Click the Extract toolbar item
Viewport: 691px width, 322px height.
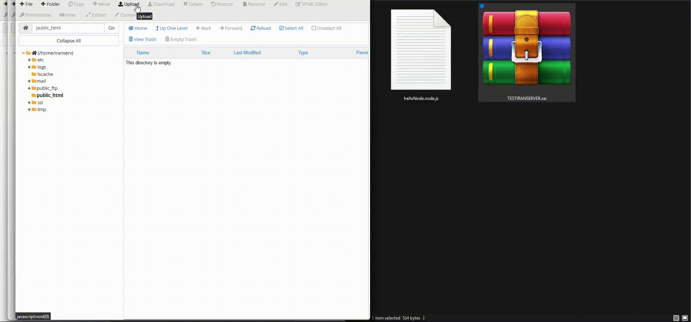coord(96,15)
